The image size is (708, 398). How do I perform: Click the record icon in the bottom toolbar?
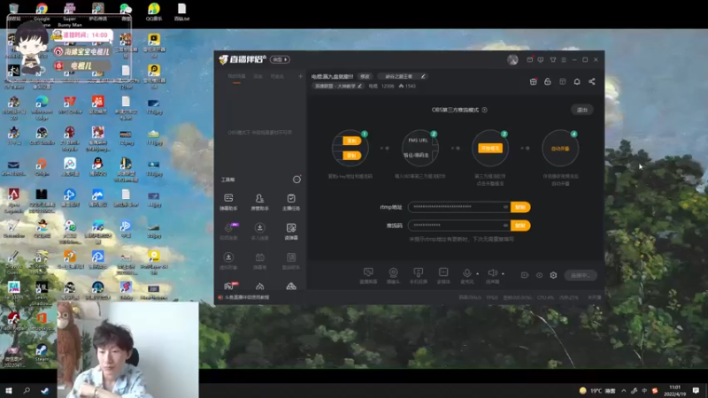pyautogui.click(x=525, y=275)
